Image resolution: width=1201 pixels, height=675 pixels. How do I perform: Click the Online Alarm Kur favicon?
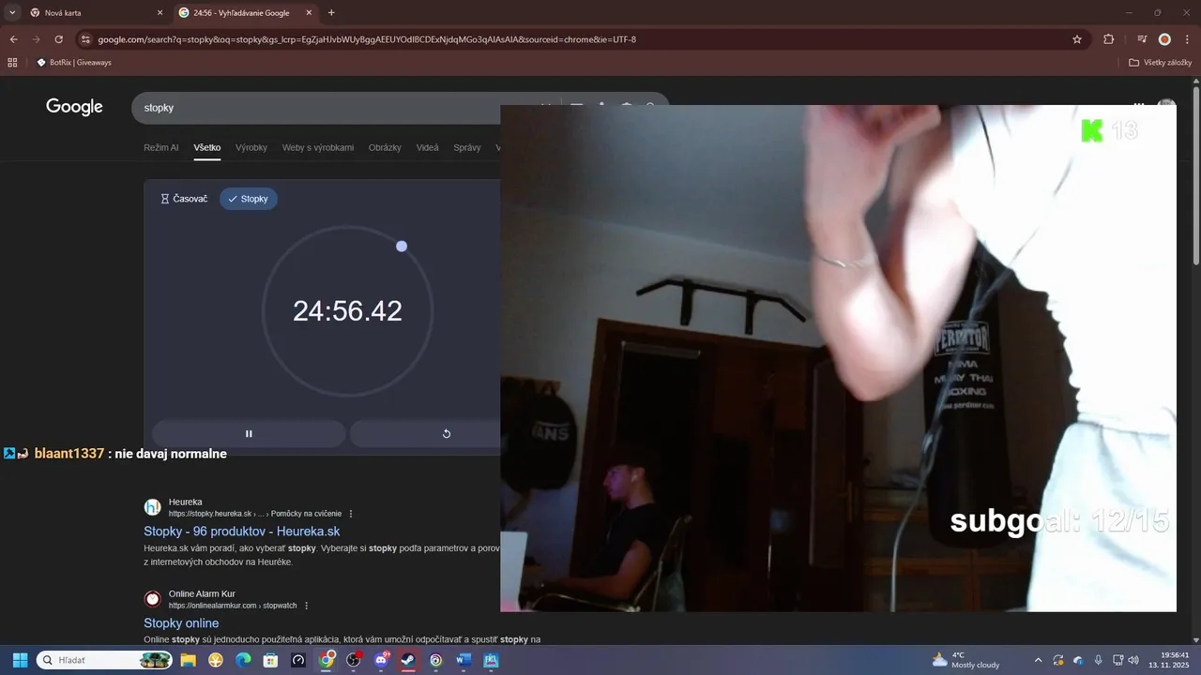[x=152, y=599]
